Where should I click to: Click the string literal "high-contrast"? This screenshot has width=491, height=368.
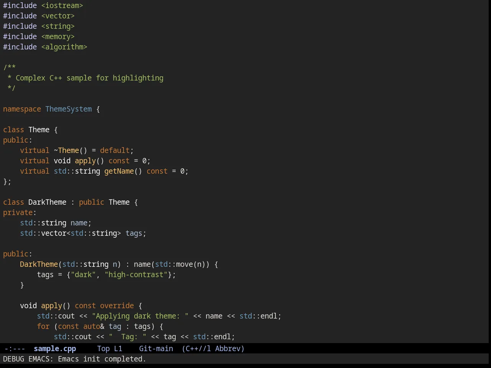tap(136, 274)
